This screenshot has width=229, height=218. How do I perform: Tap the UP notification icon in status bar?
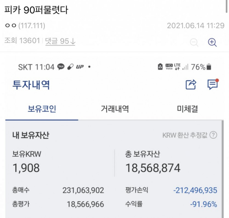[80, 67]
